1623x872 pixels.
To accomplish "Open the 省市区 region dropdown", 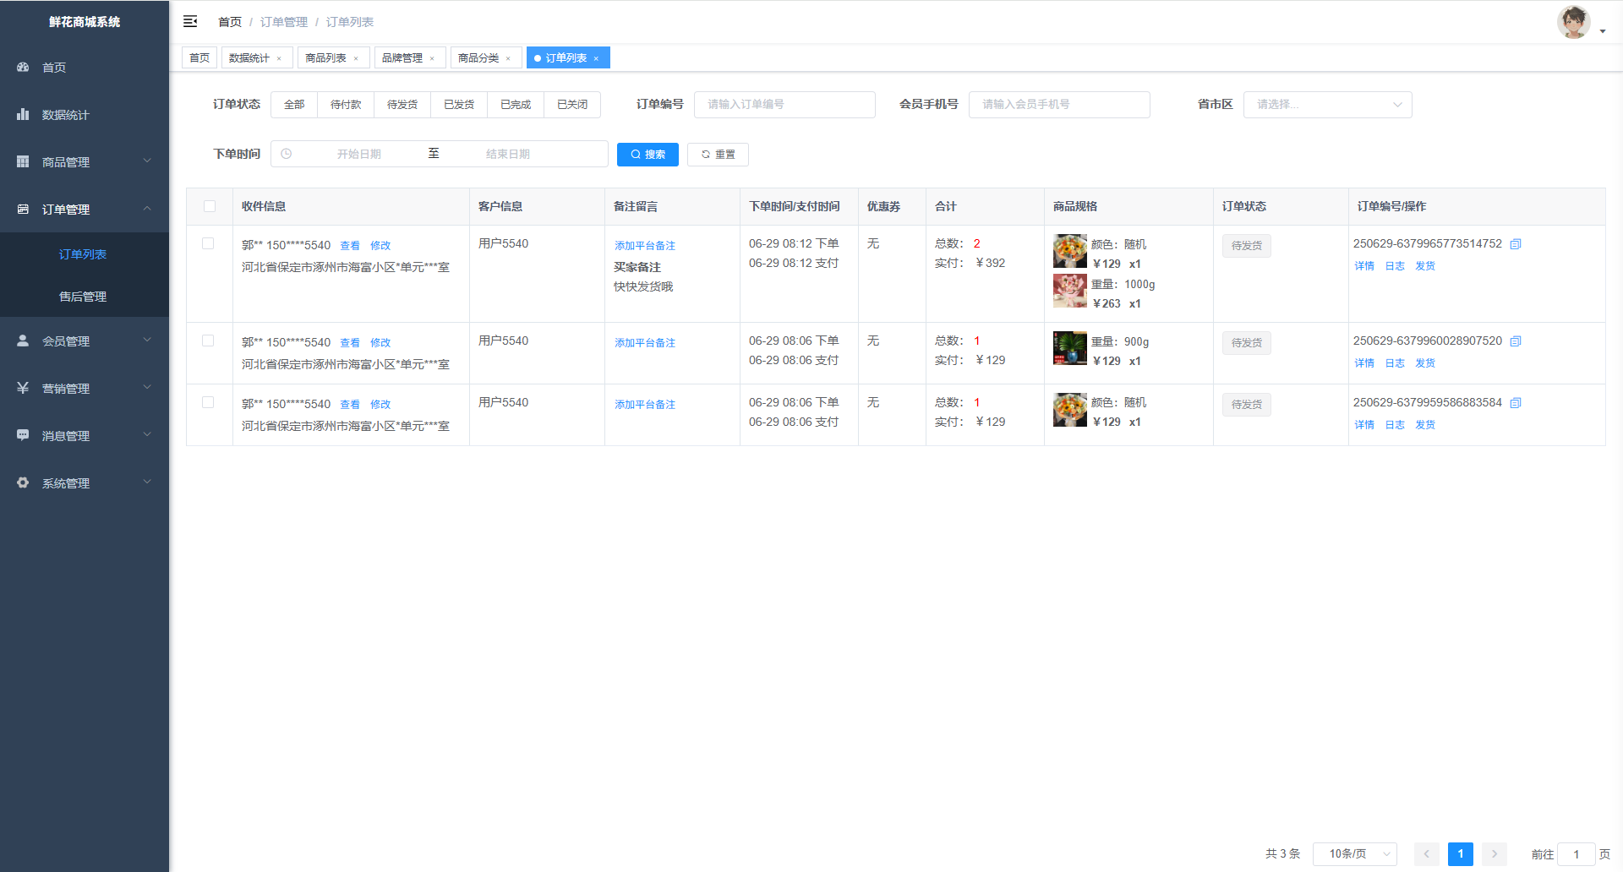I will 1327,105.
